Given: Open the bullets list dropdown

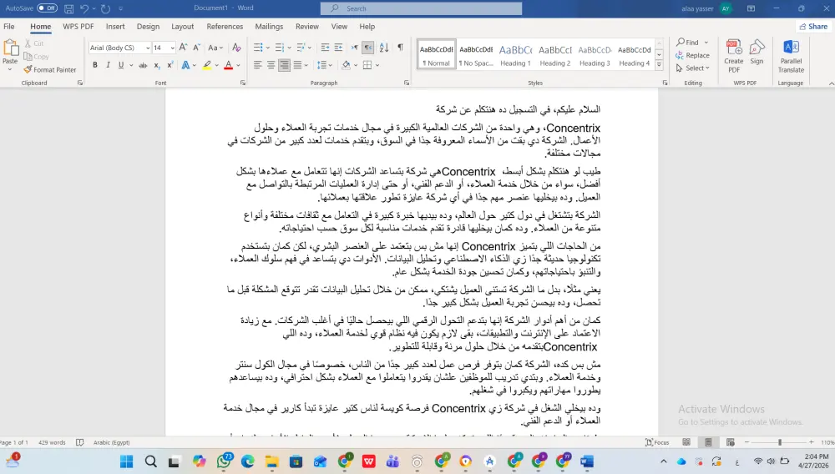Looking at the screenshot, I should (x=268, y=48).
